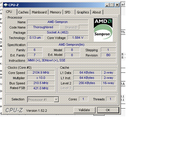This screenshot has height=149, width=187.
Task: Open the SPD tab
Action: coord(69,12)
